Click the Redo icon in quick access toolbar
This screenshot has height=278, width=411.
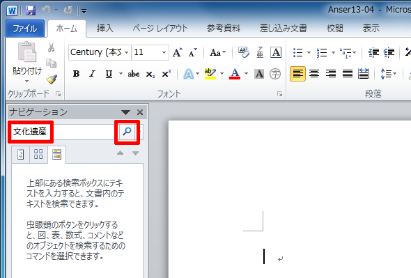click(x=68, y=10)
